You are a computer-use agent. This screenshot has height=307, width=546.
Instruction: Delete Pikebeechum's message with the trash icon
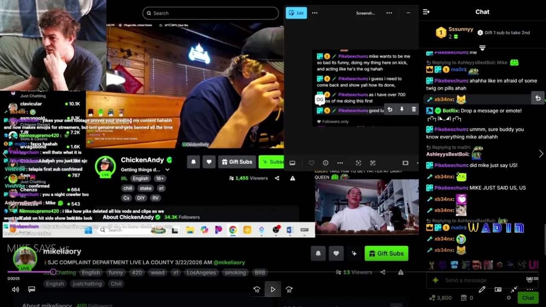click(x=414, y=110)
